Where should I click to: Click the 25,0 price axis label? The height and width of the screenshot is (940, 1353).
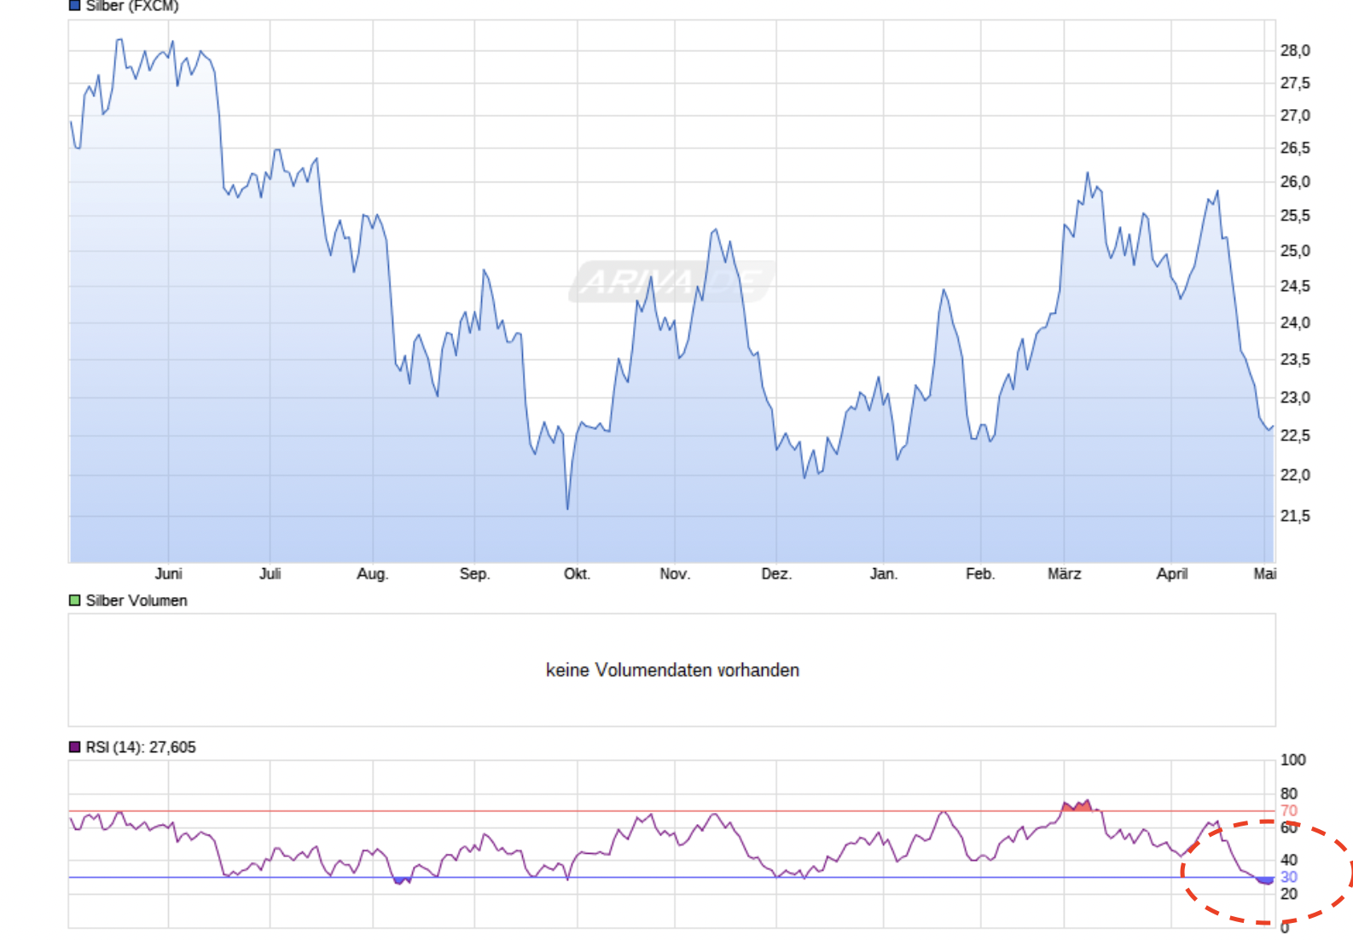(1294, 252)
